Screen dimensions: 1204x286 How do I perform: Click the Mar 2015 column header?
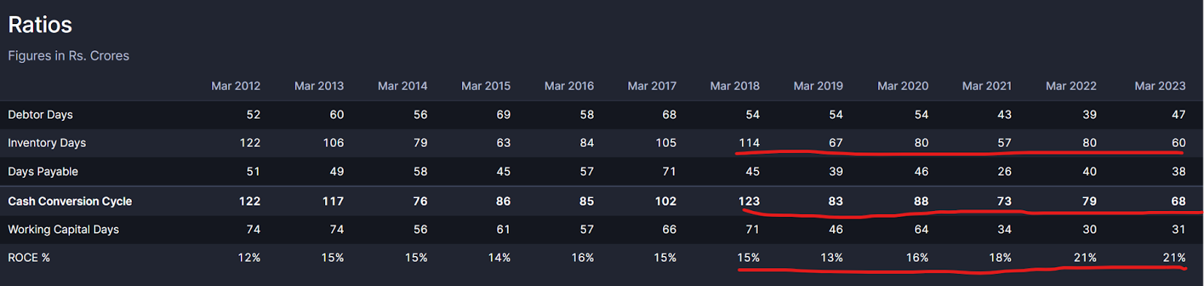[485, 86]
